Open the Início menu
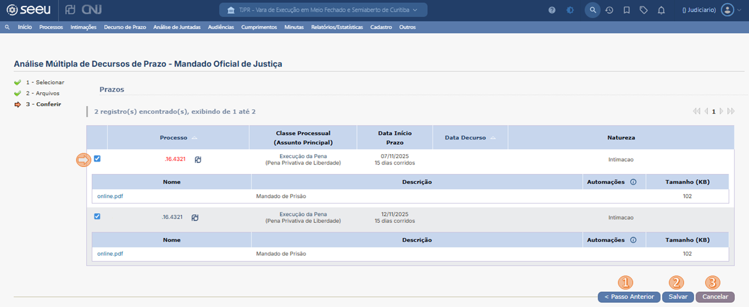749x307 pixels. pos(25,27)
